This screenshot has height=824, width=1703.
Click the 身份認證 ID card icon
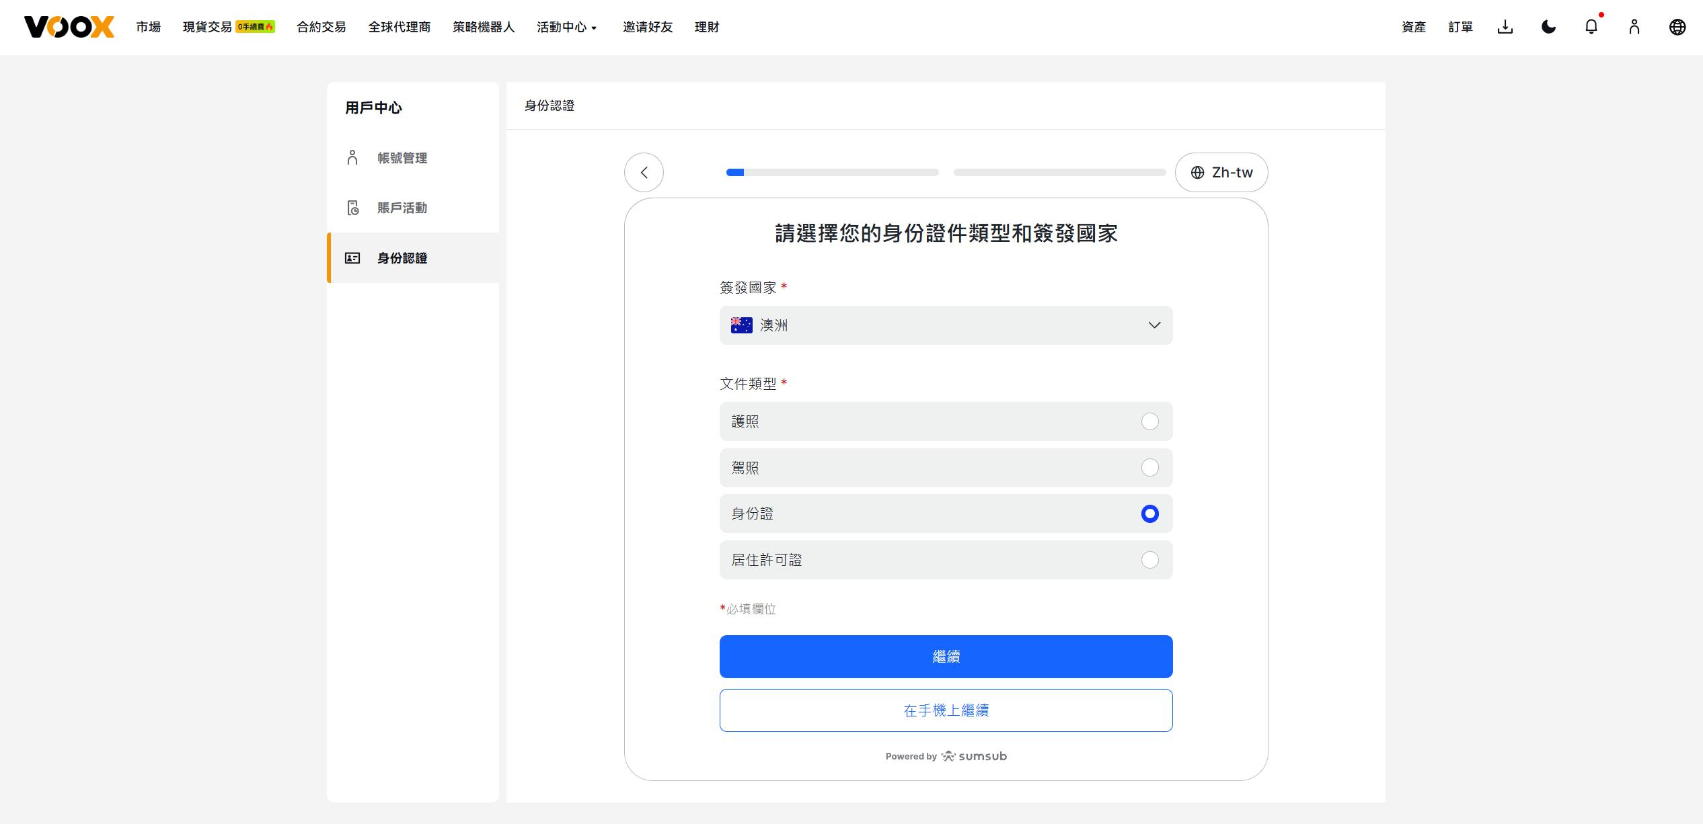[352, 258]
